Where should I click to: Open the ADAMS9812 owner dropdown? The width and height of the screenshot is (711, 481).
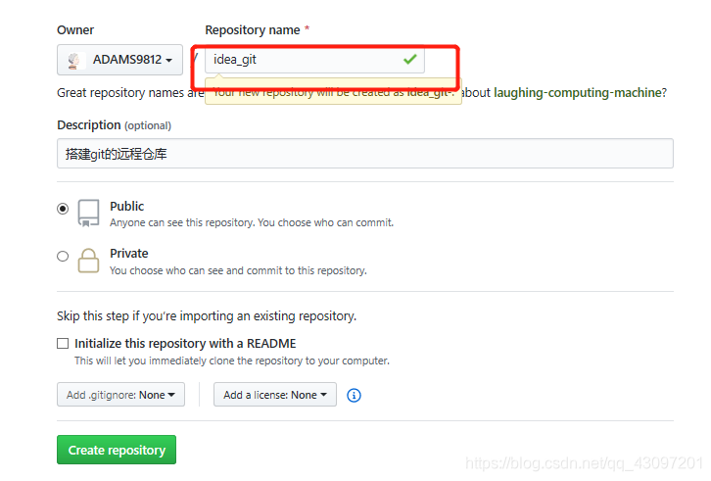coord(119,60)
